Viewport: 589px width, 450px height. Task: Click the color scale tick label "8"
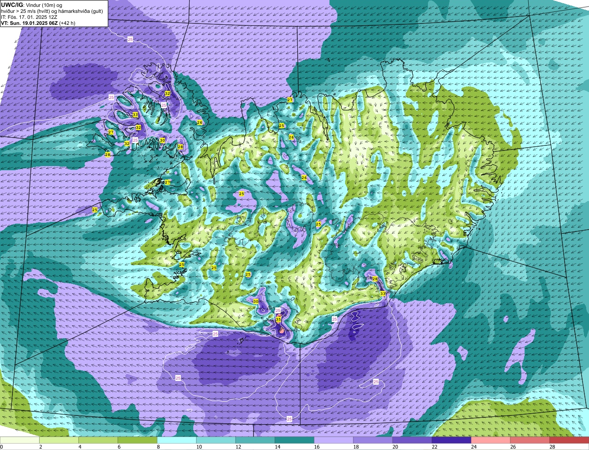point(158,446)
